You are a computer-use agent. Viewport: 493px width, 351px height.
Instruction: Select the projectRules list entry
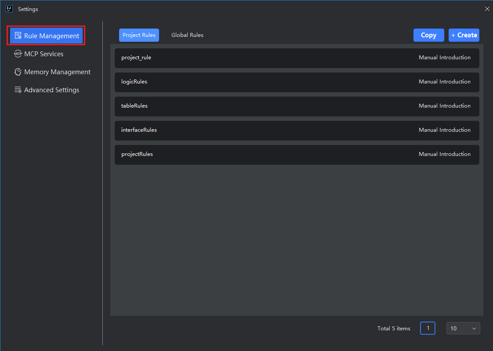(x=137, y=154)
